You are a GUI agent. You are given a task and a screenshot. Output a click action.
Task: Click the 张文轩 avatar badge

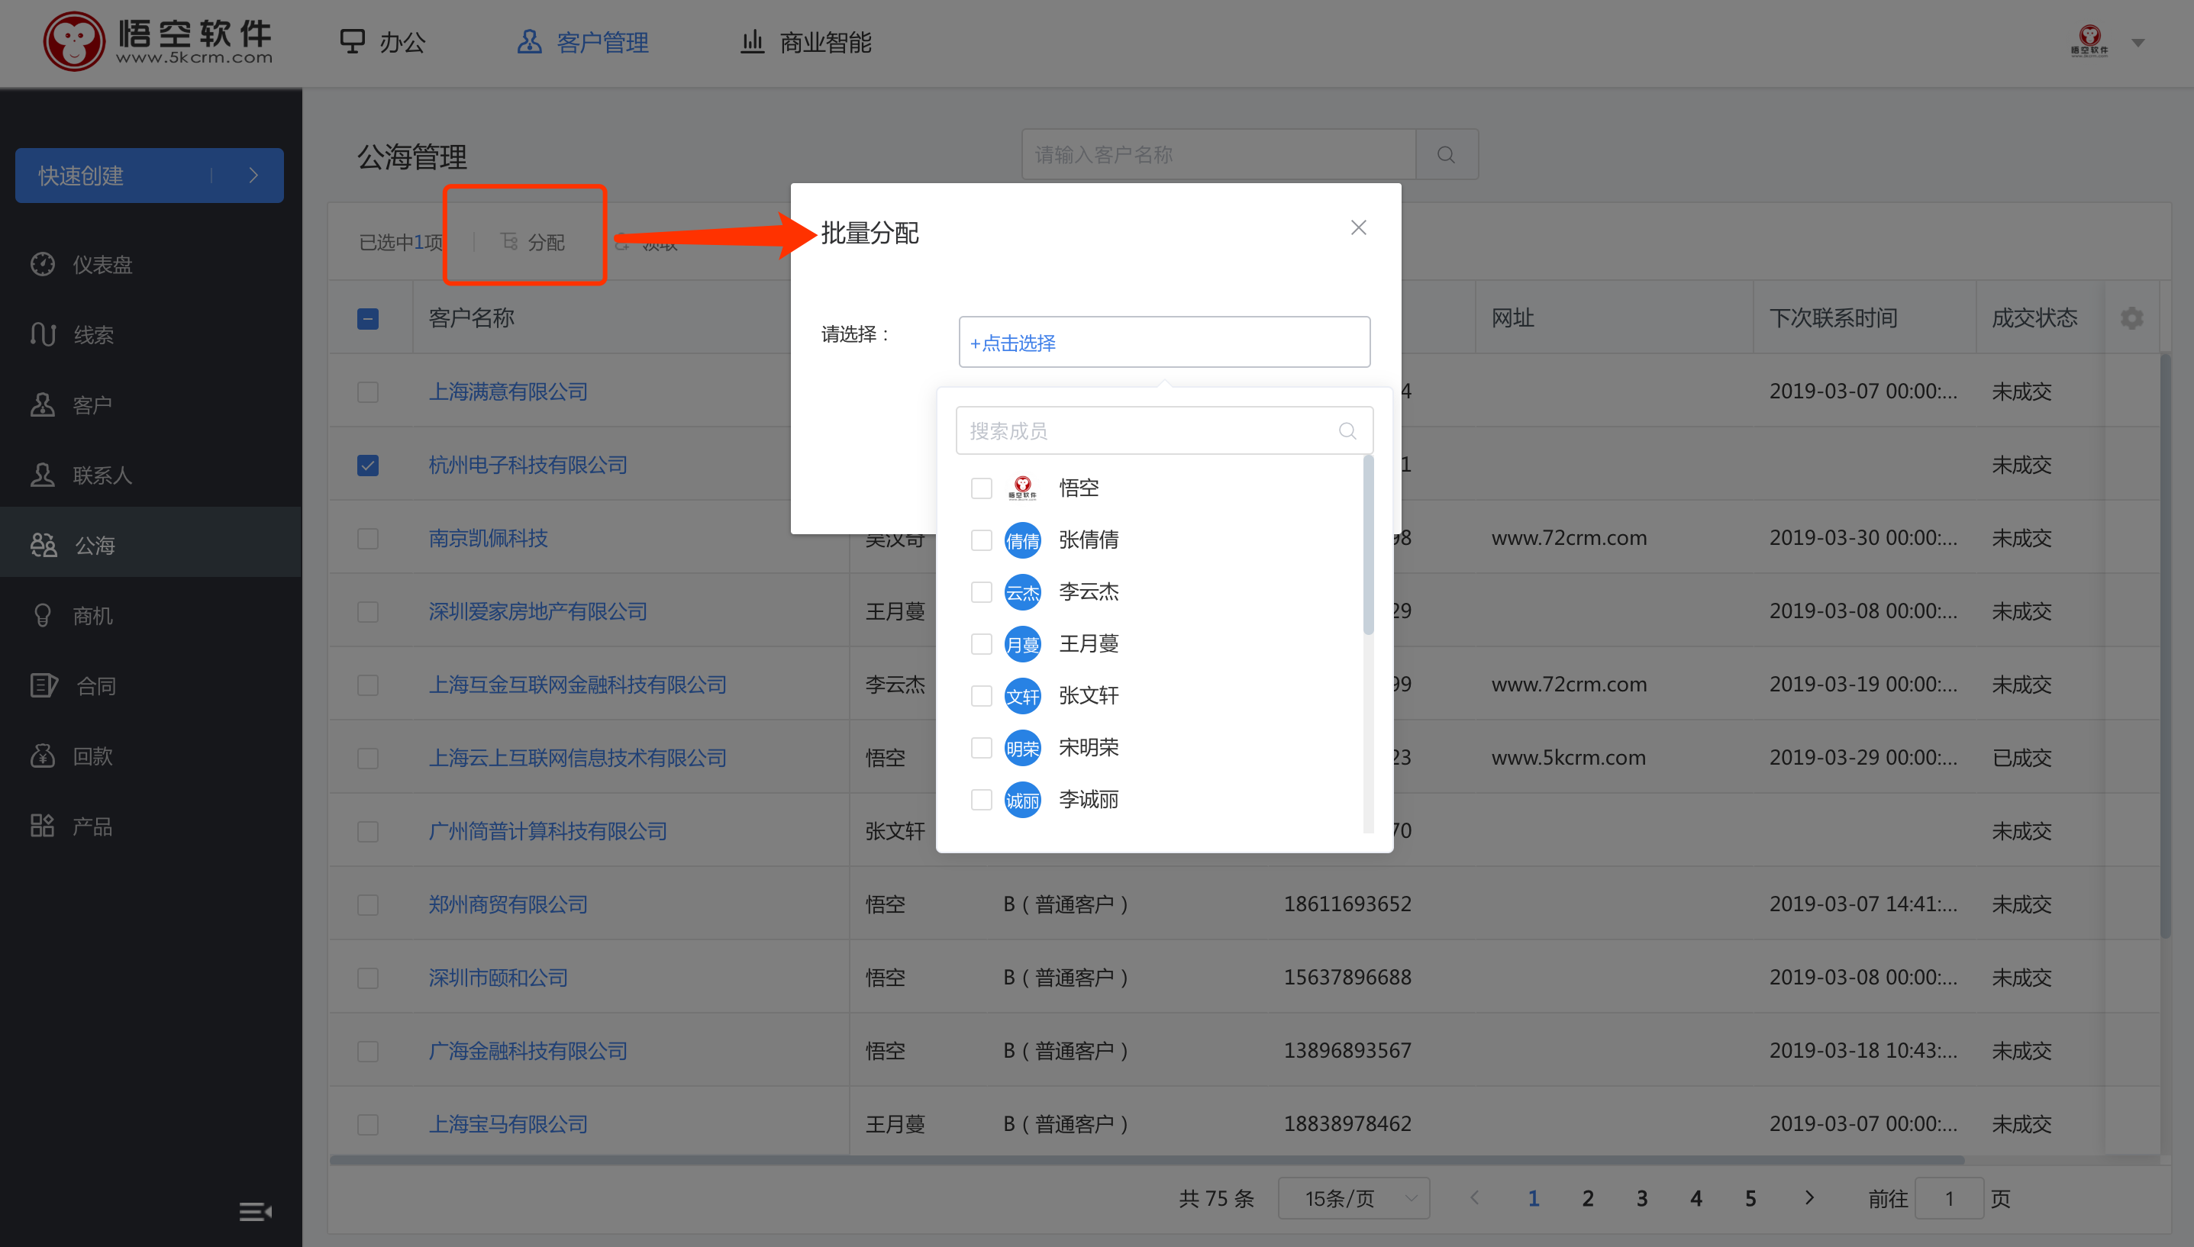pos(1022,696)
